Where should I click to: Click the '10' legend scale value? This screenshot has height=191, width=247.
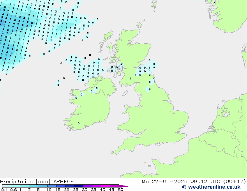click(49, 189)
